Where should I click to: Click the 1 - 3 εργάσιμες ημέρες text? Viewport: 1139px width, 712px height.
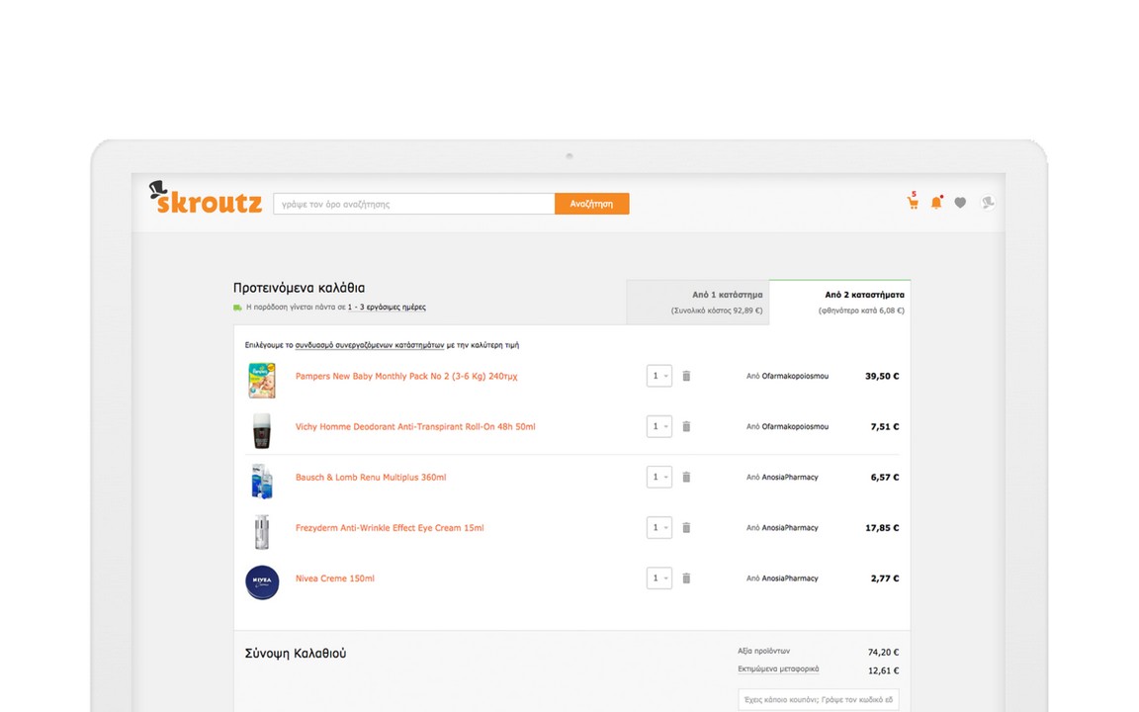point(387,308)
